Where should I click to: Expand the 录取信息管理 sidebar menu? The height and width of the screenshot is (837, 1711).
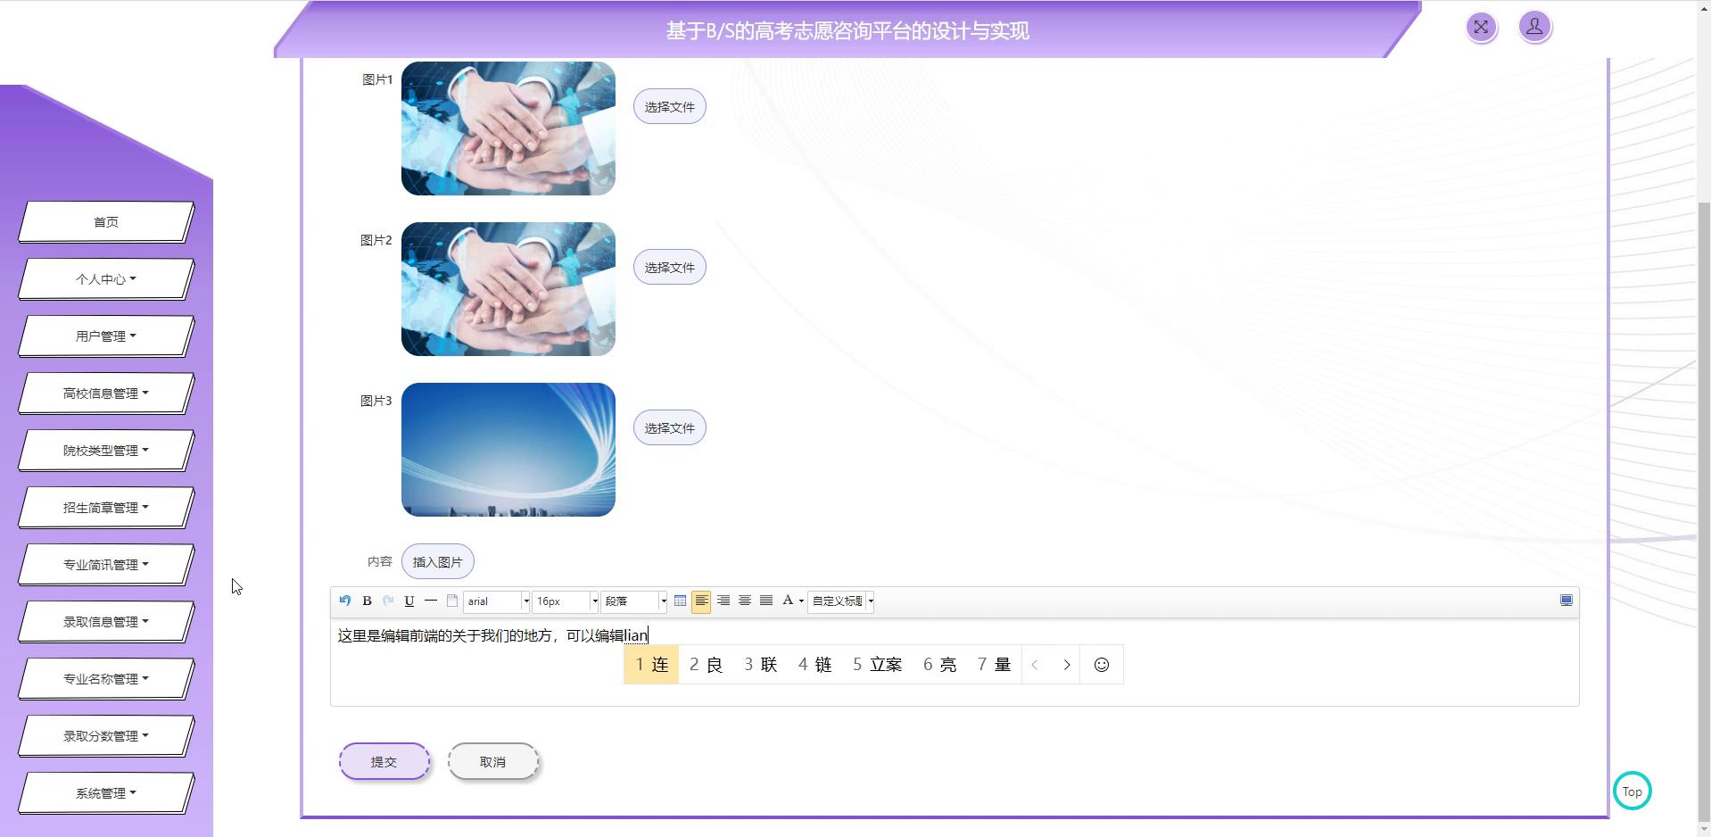coord(106,622)
